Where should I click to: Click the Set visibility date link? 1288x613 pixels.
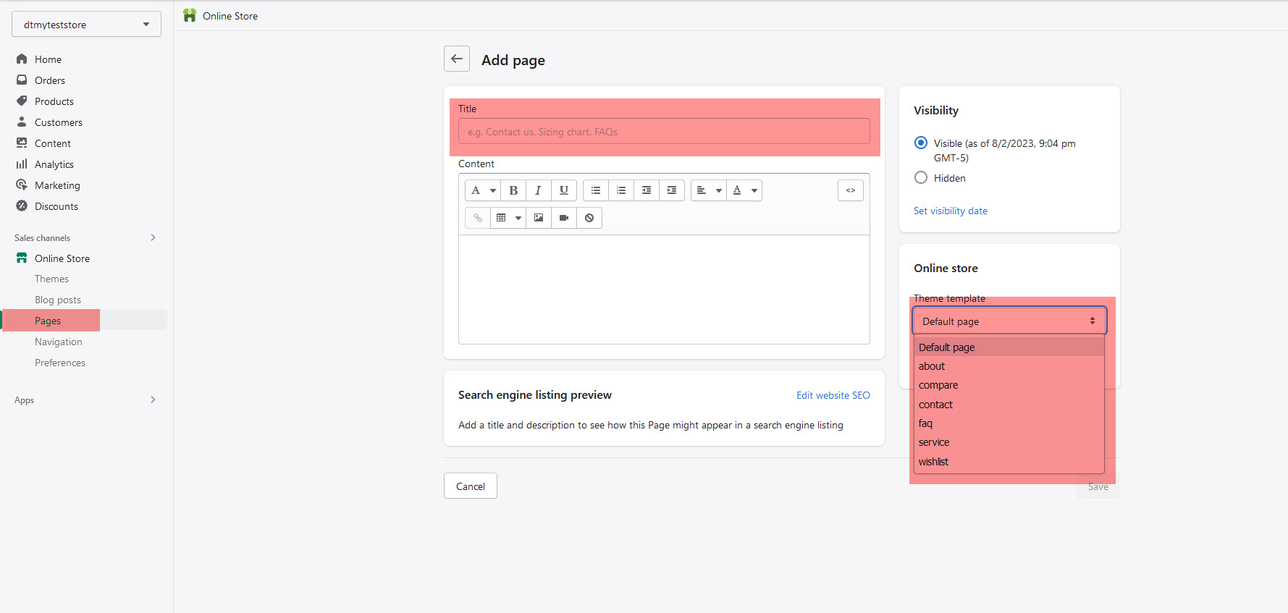click(950, 211)
